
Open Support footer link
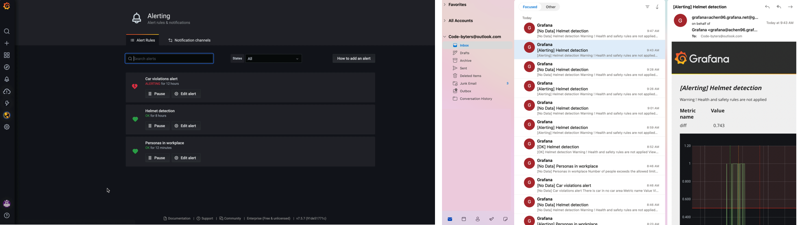coord(205,218)
